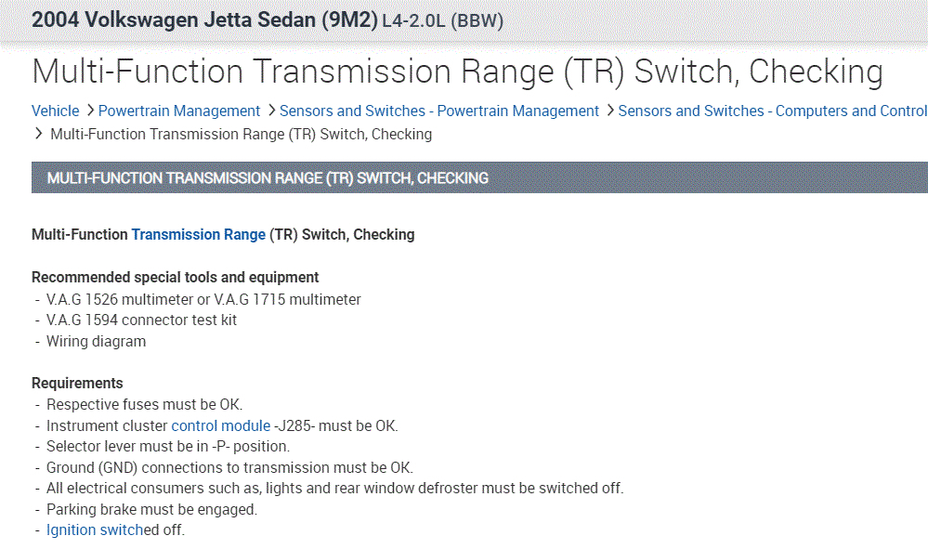Click chevron starting the second breadcrumb line
Viewport: 928px width, 549px height.
(39, 135)
